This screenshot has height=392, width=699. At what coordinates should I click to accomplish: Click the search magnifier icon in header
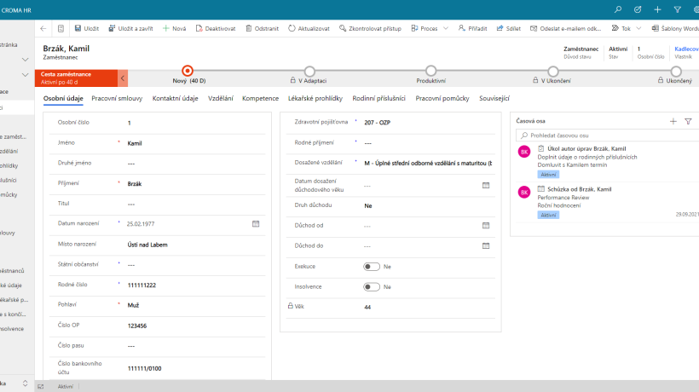point(618,9)
